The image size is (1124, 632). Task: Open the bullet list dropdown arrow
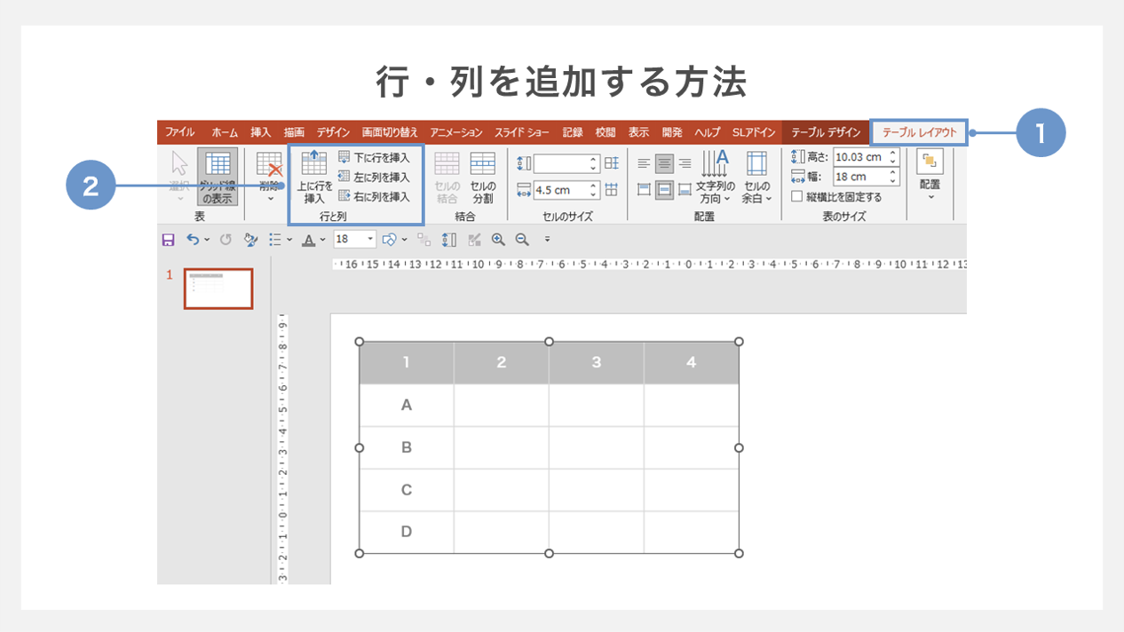click(289, 240)
